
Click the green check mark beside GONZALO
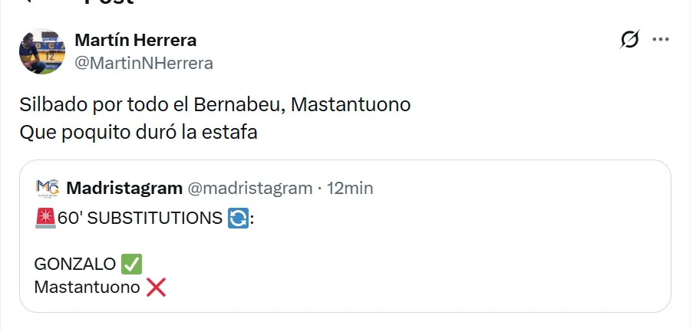coord(132,265)
